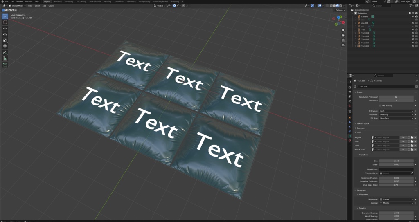Viewport: 419px width, 222px height.
Task: Open the viewport Select menu
Action: click(37, 6)
